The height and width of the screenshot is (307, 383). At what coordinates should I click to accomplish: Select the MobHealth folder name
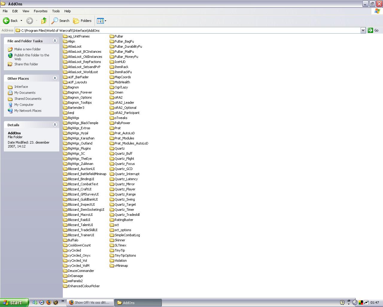click(x=122, y=82)
